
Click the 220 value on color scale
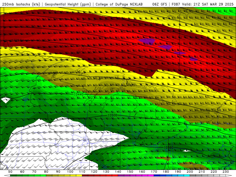pyautogui.click(x=214, y=172)
